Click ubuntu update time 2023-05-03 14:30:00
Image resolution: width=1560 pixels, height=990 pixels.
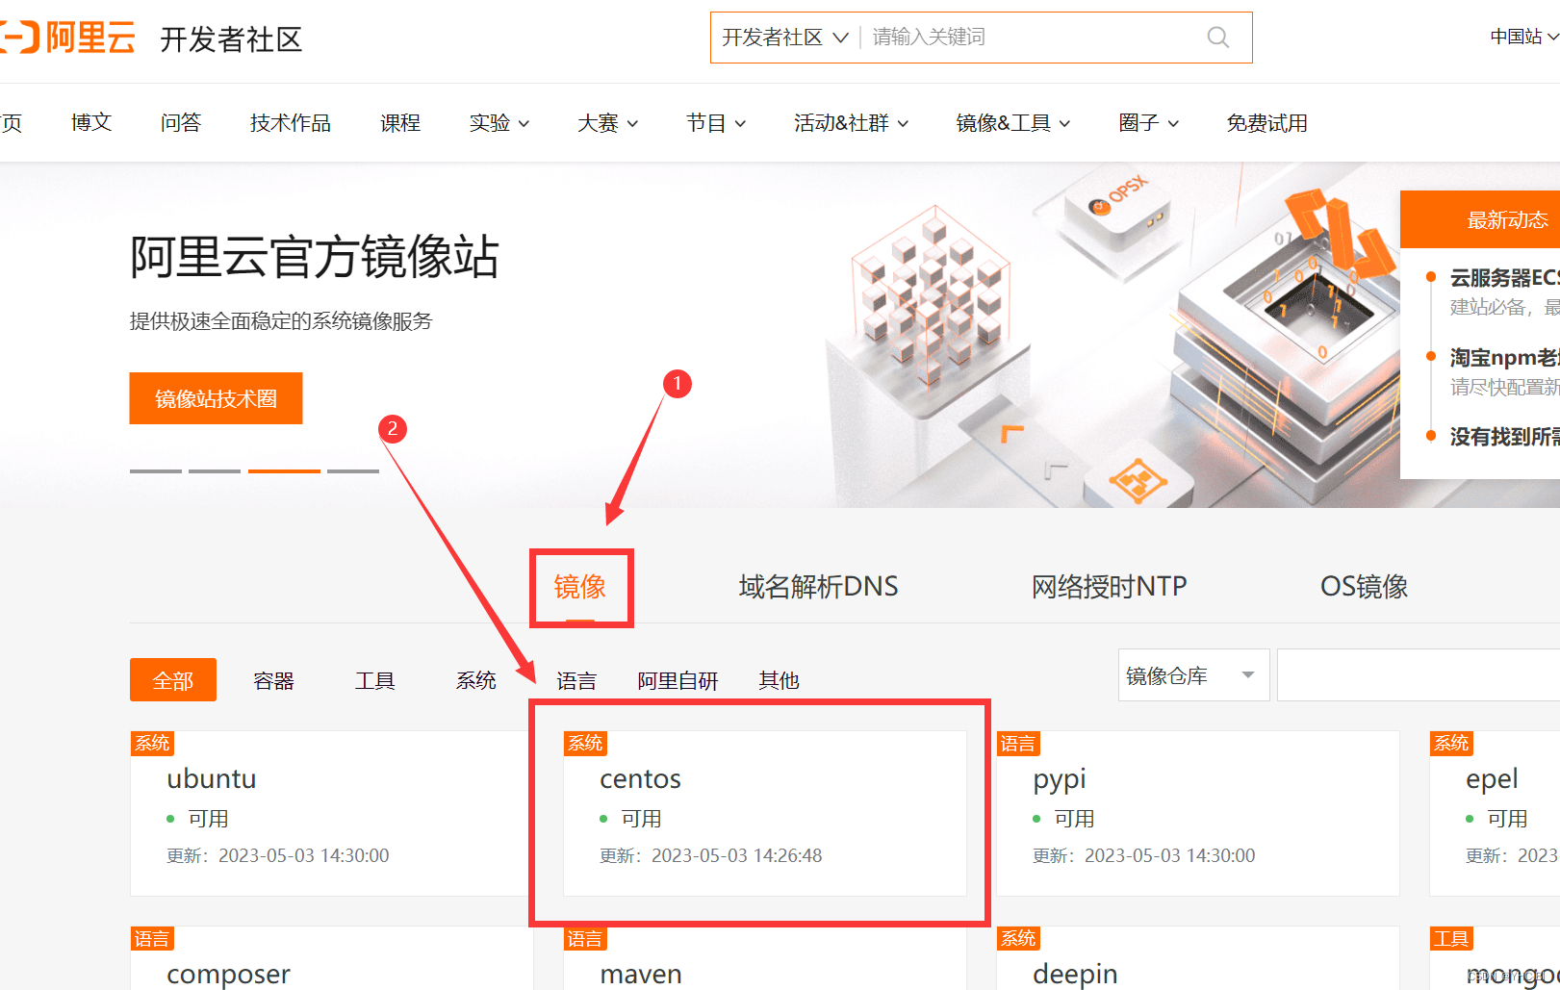(303, 855)
